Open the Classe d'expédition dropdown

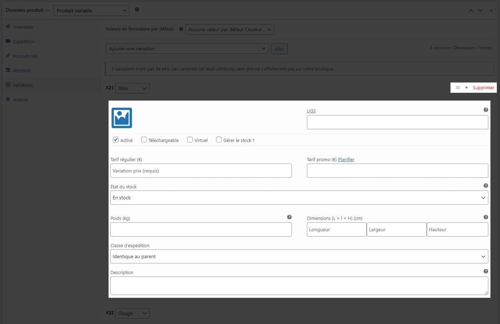tap(299, 256)
